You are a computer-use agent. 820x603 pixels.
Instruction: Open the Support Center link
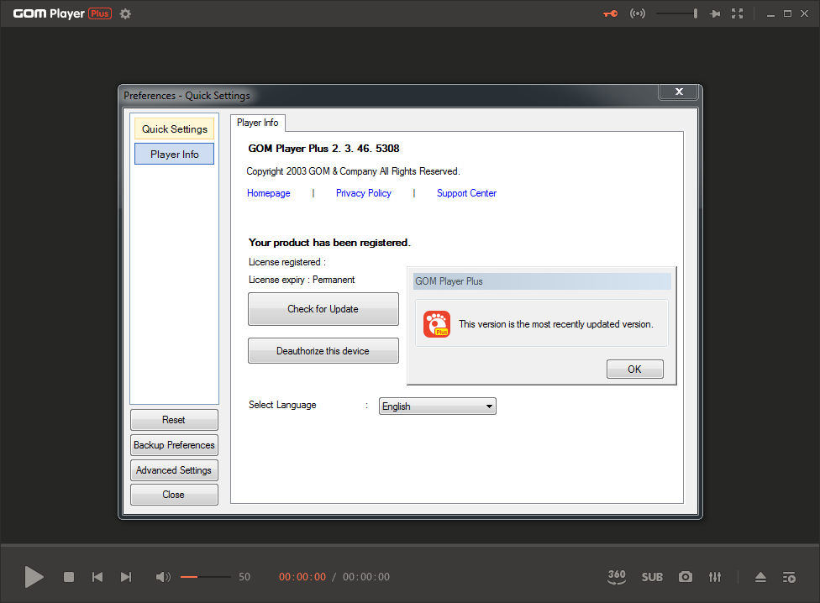(466, 193)
